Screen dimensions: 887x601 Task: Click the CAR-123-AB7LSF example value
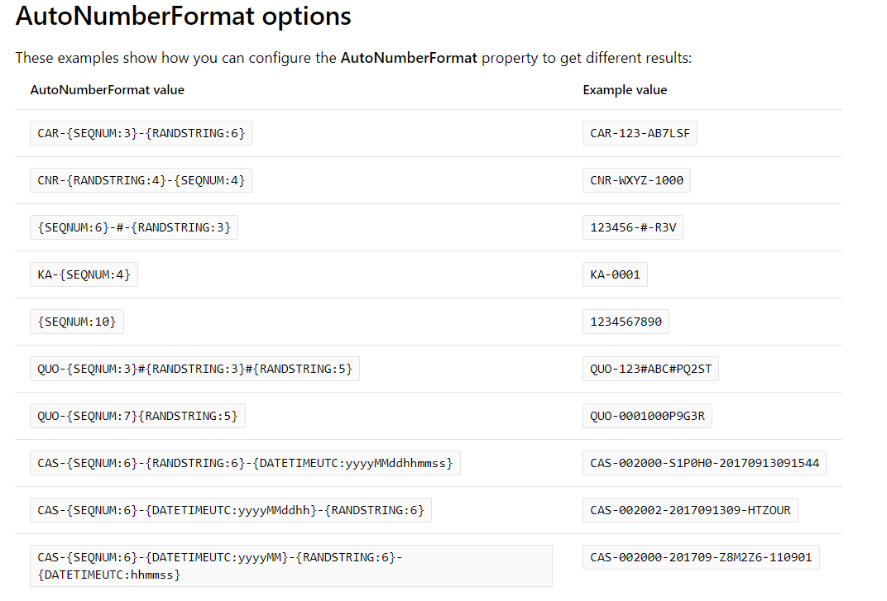[640, 133]
